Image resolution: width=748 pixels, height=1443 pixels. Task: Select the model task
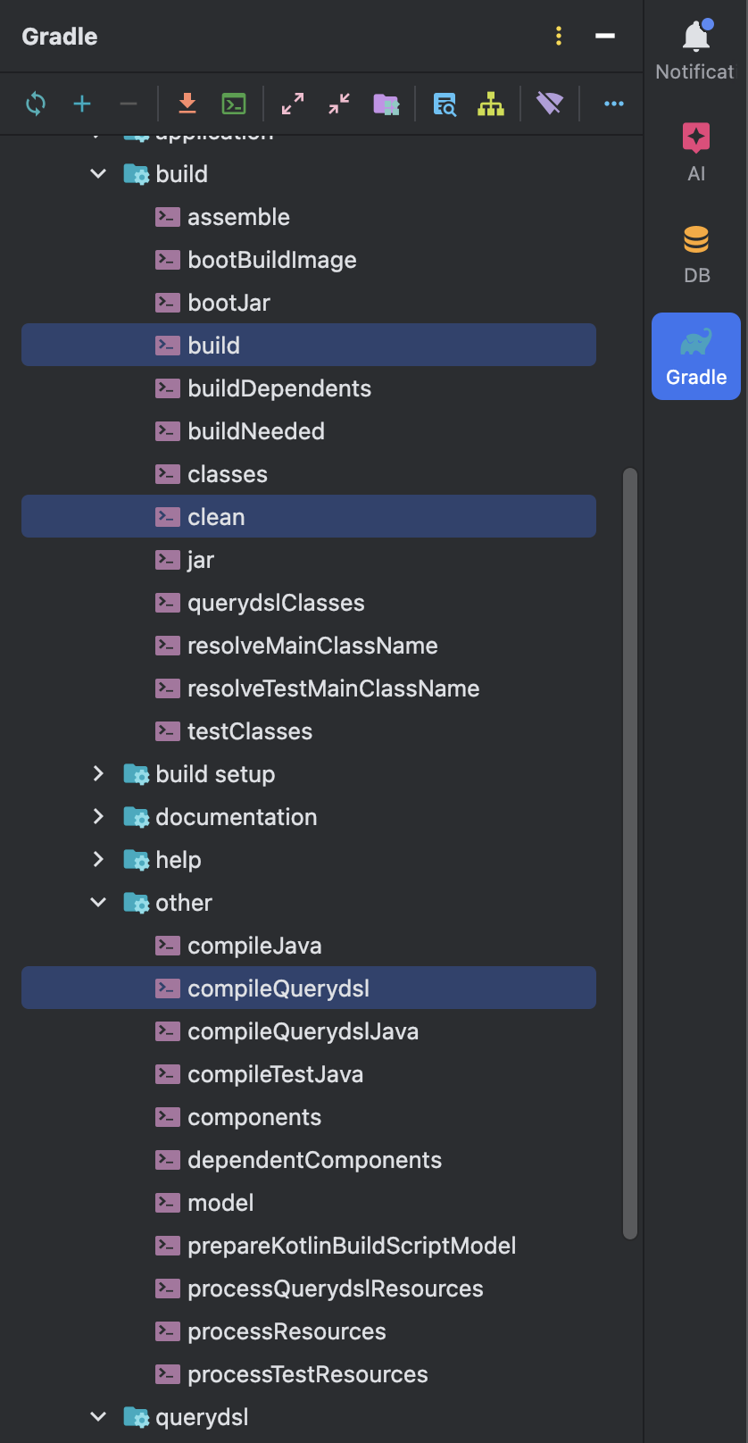pyautogui.click(x=309, y=1203)
